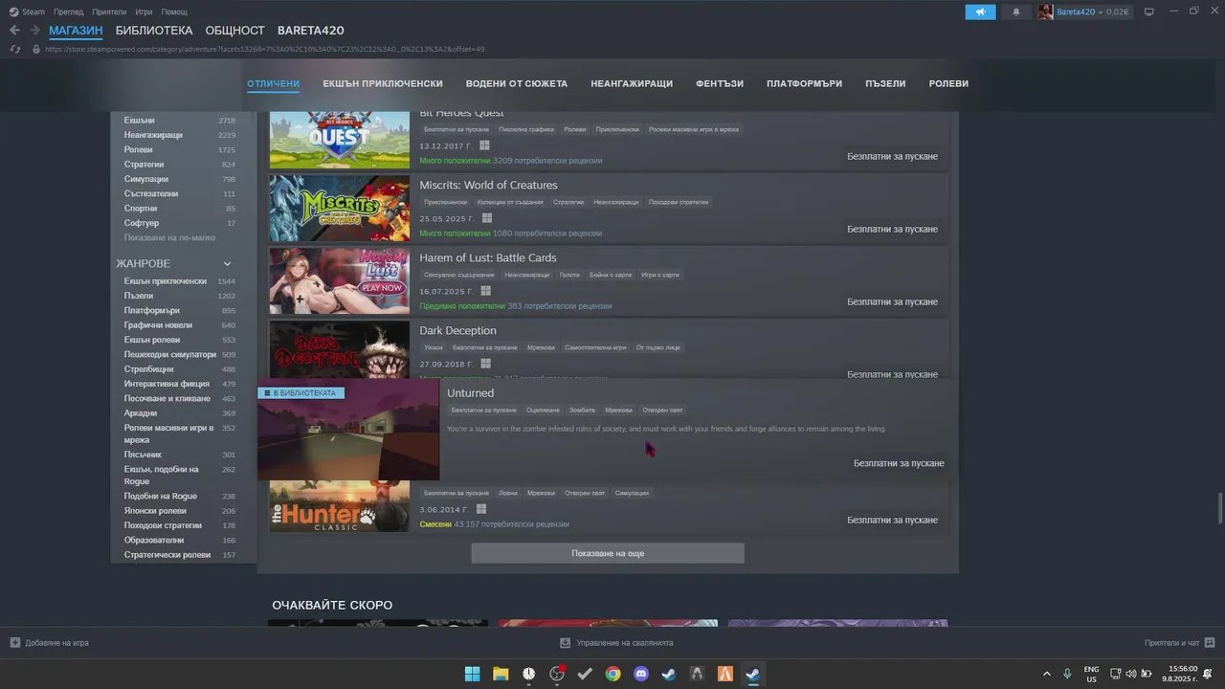The image size is (1225, 689).
Task: Click the Bareta420 profile avatar
Action: pos(1045,11)
